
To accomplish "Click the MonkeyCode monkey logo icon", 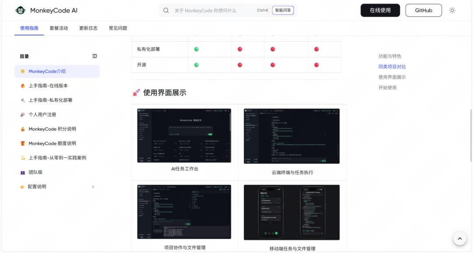I will [x=21, y=10].
